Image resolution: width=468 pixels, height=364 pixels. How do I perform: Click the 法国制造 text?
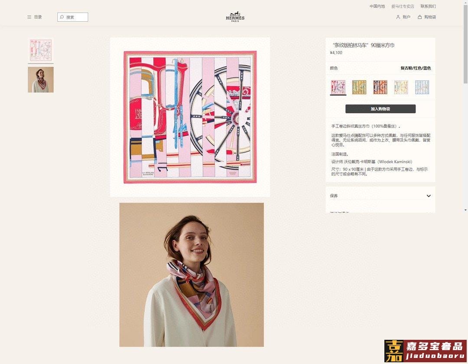click(340, 154)
